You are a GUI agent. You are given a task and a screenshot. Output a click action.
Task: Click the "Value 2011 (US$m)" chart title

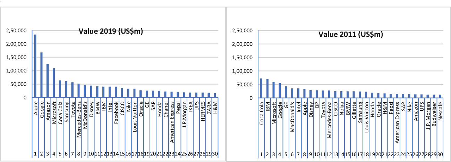point(350,34)
